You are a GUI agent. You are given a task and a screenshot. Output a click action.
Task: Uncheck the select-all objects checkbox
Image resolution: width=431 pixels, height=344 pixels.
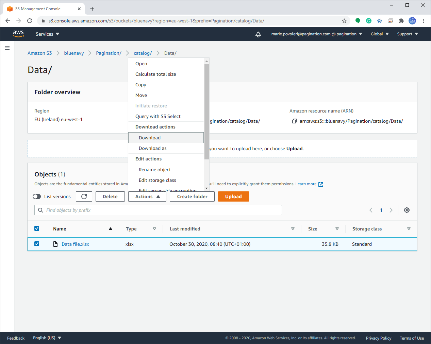(x=37, y=228)
